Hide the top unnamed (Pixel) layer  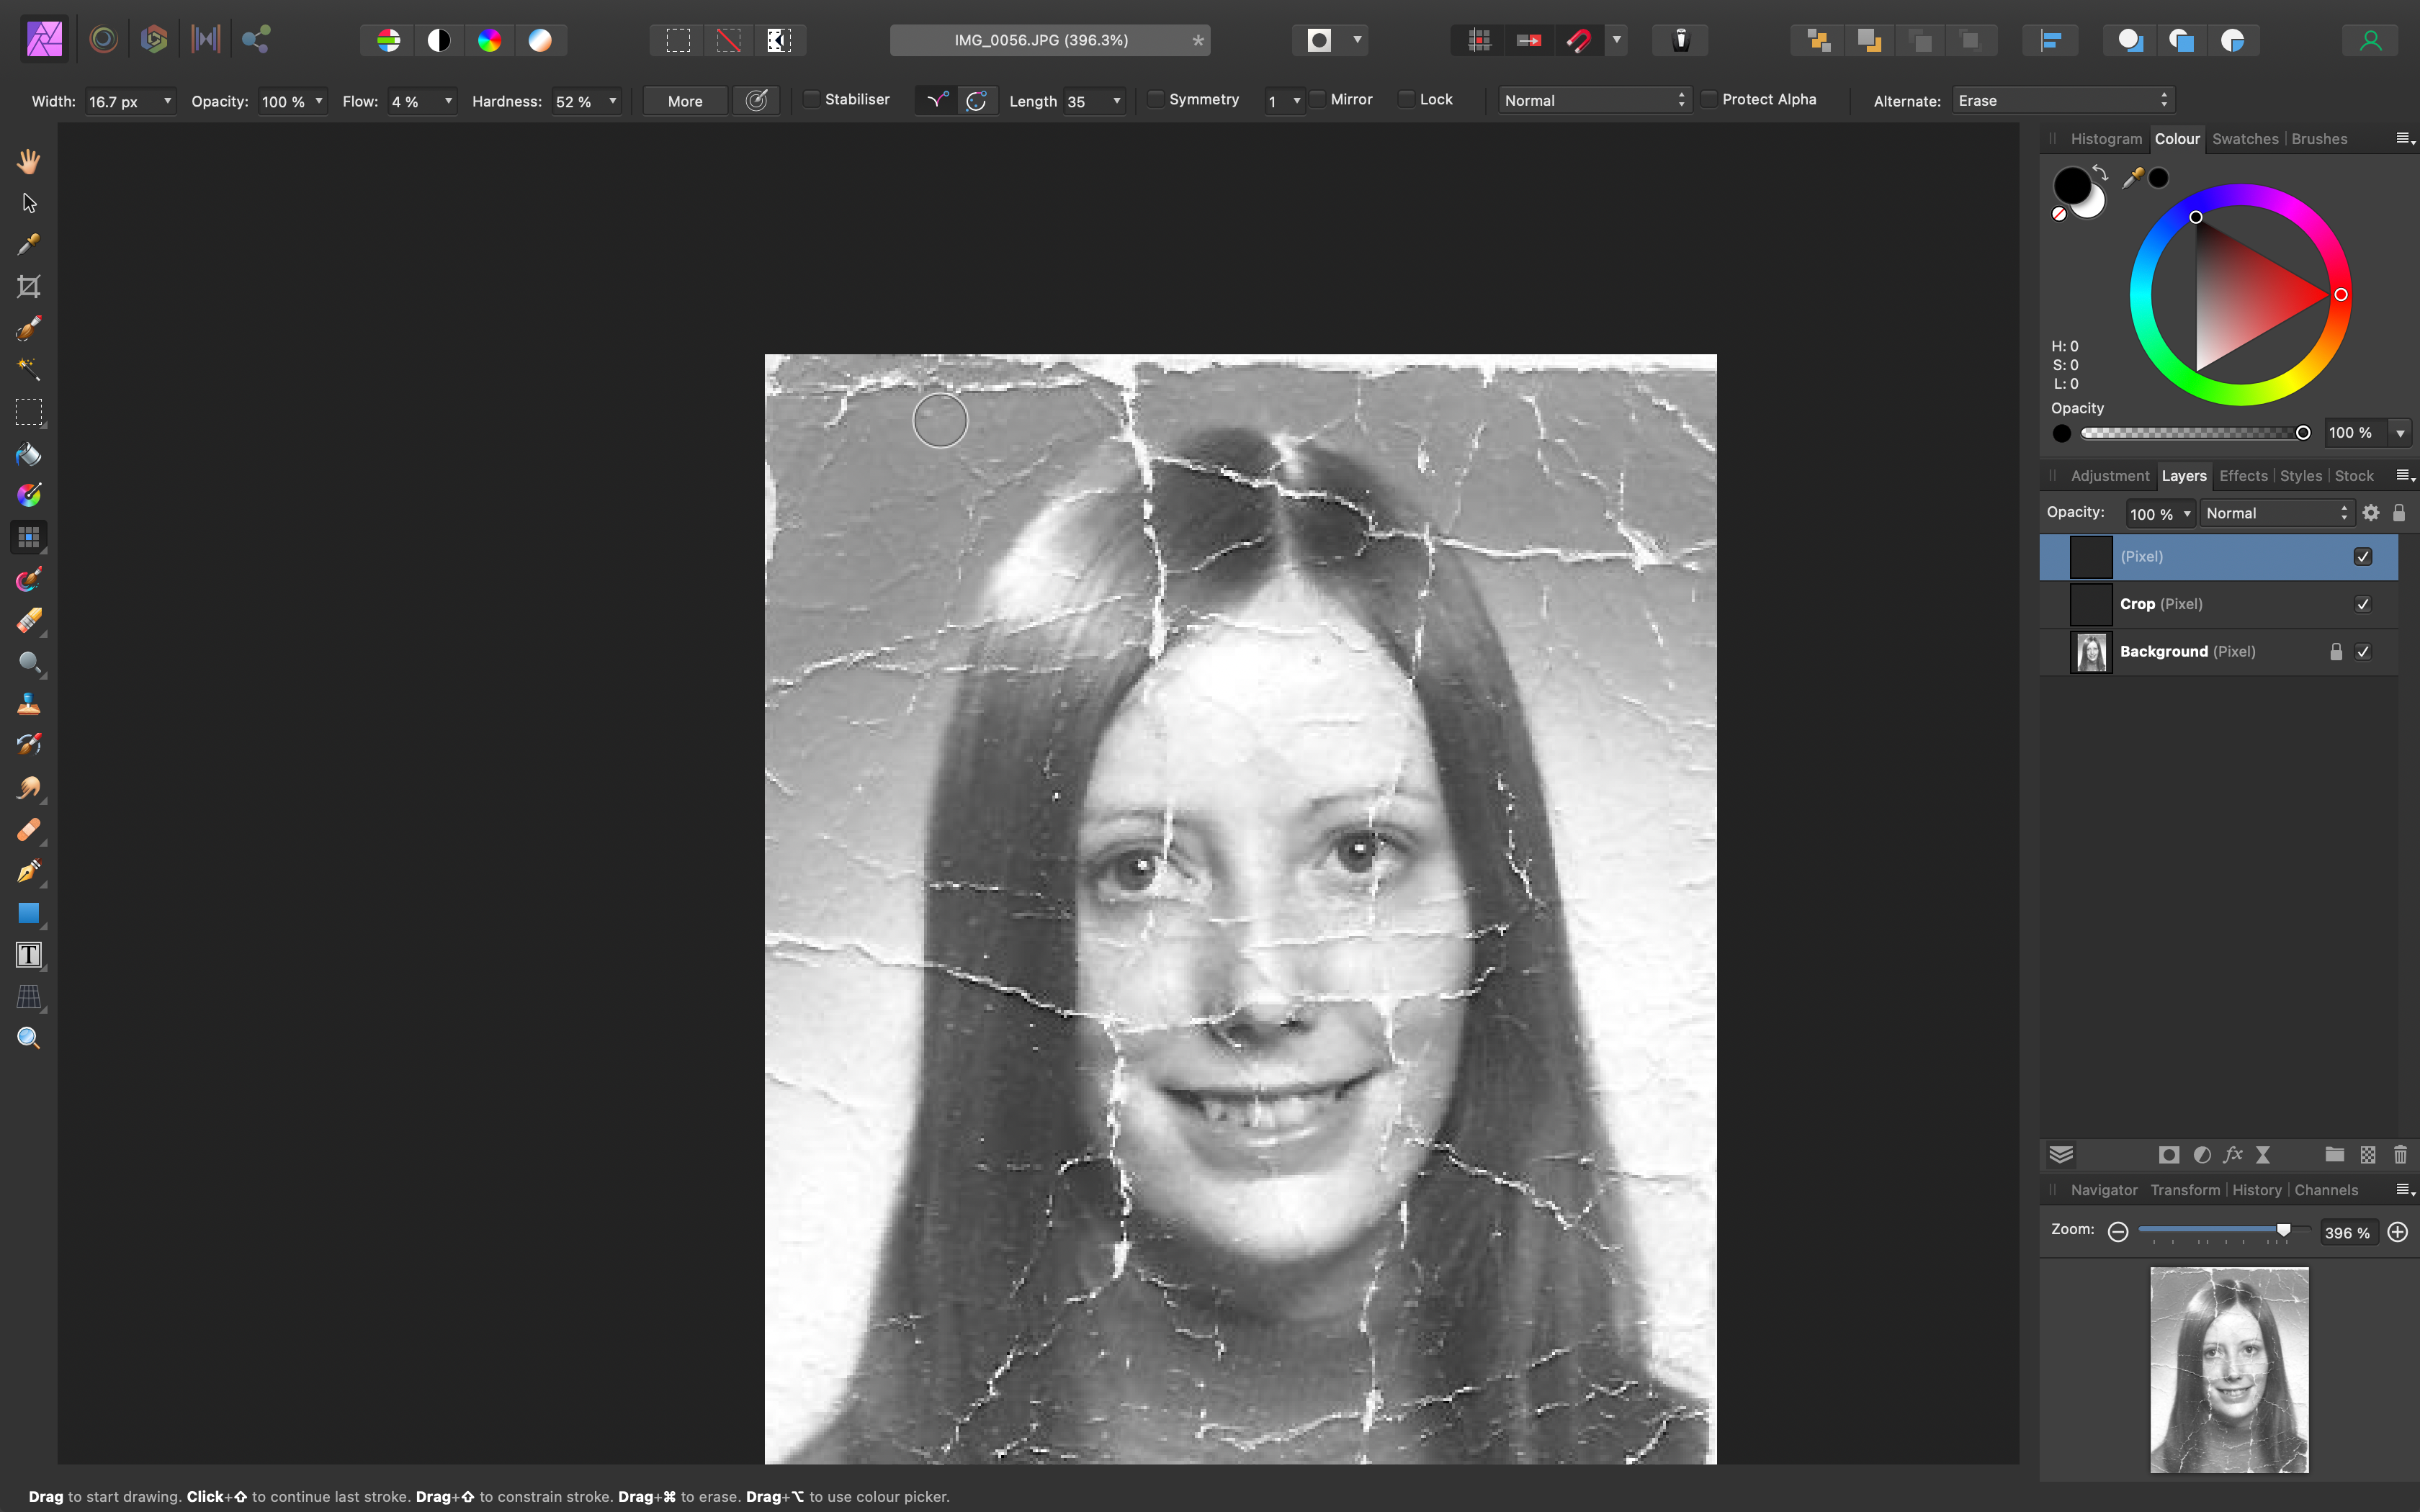[2363, 557]
